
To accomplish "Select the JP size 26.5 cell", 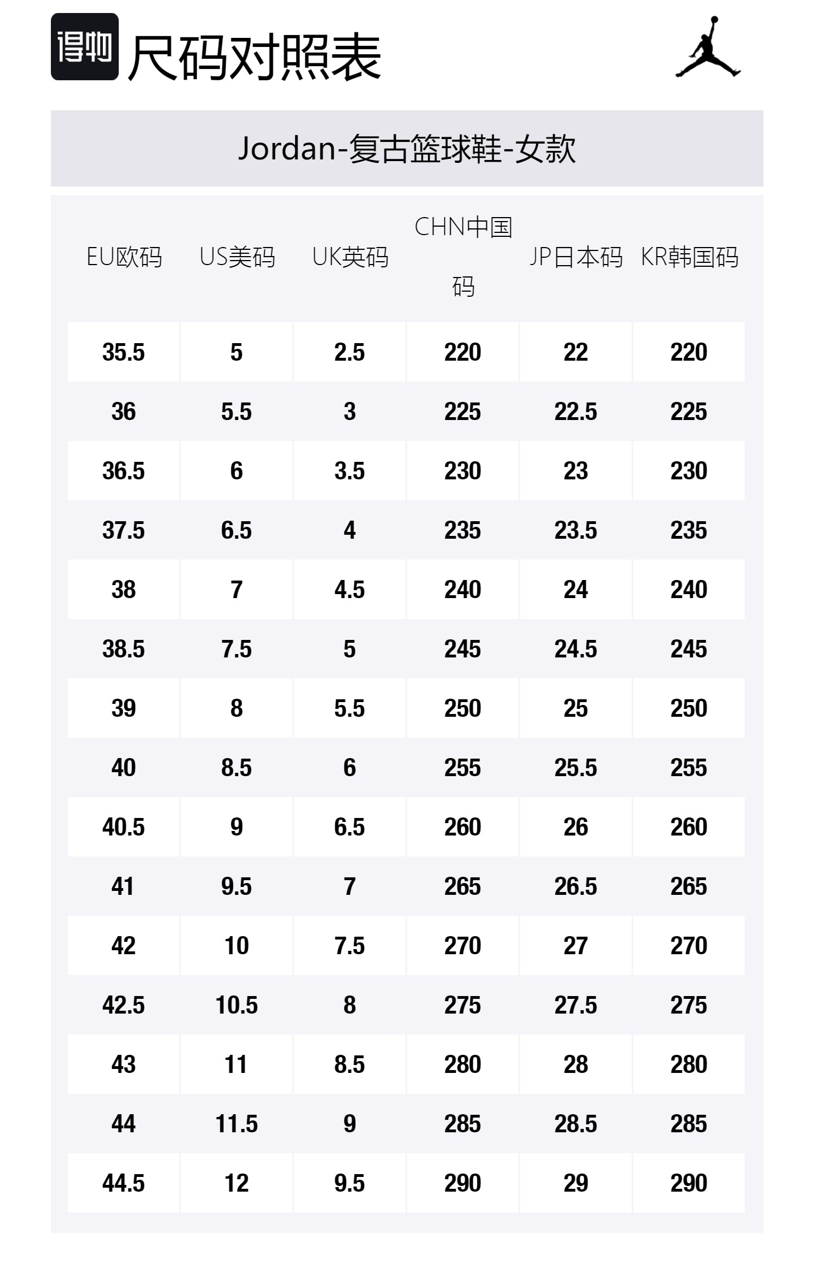I will 576,886.
